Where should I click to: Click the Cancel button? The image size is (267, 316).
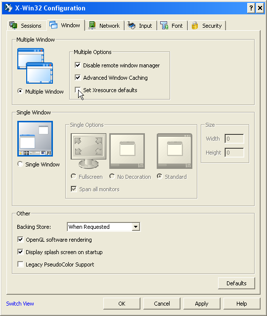tap(162, 304)
